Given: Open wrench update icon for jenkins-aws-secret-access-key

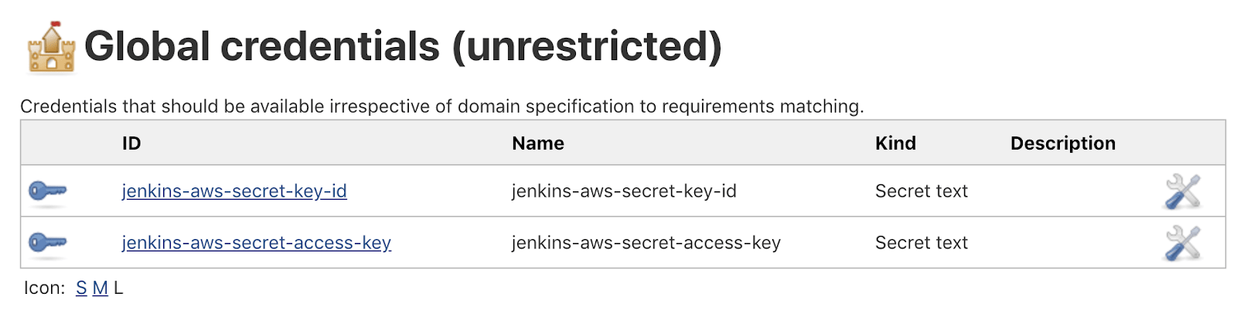Looking at the screenshot, I should [x=1182, y=243].
